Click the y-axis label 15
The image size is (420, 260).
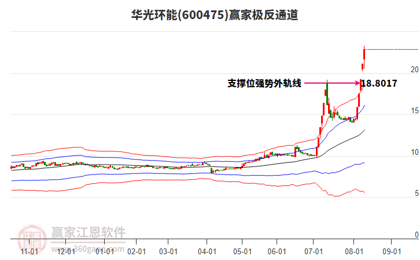pyautogui.click(x=415, y=111)
